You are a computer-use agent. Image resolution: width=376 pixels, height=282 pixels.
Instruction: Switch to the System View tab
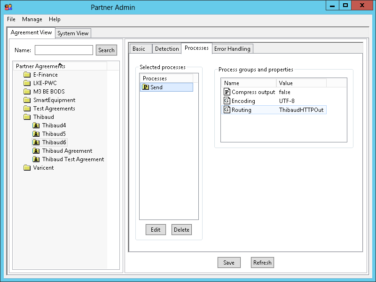coord(73,33)
